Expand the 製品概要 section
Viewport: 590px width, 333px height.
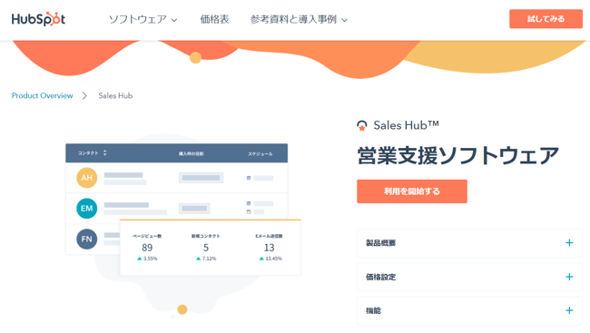pyautogui.click(x=469, y=243)
